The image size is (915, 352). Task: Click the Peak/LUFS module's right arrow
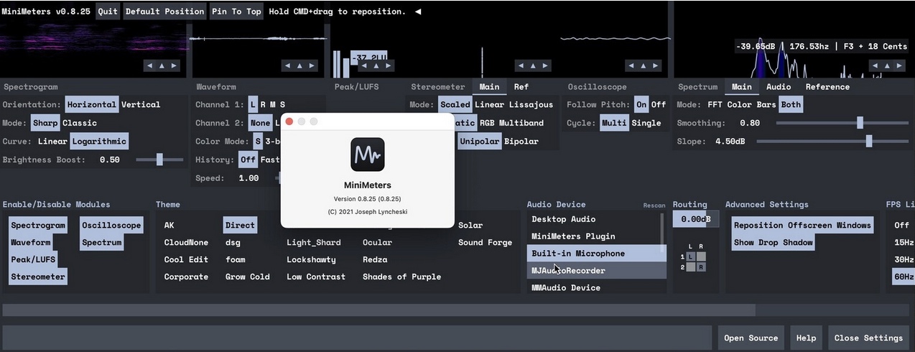pyautogui.click(x=388, y=65)
